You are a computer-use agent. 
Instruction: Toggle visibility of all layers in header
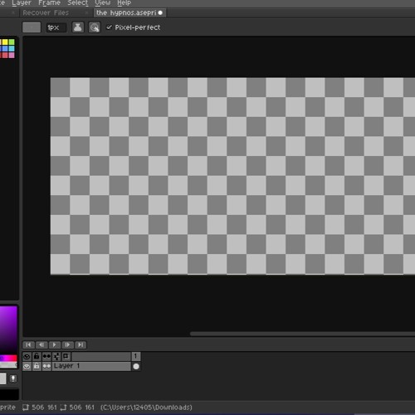point(27,356)
